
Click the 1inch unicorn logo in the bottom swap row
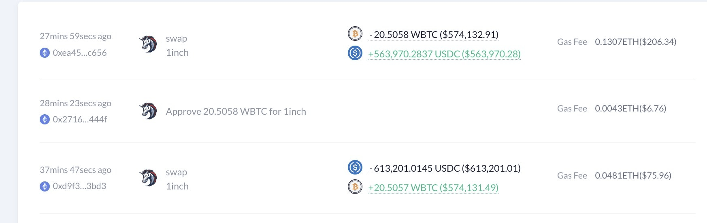(x=148, y=178)
